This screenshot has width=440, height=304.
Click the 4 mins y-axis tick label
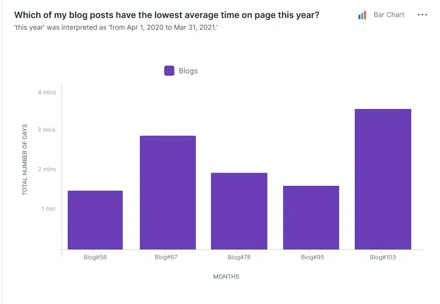point(47,92)
